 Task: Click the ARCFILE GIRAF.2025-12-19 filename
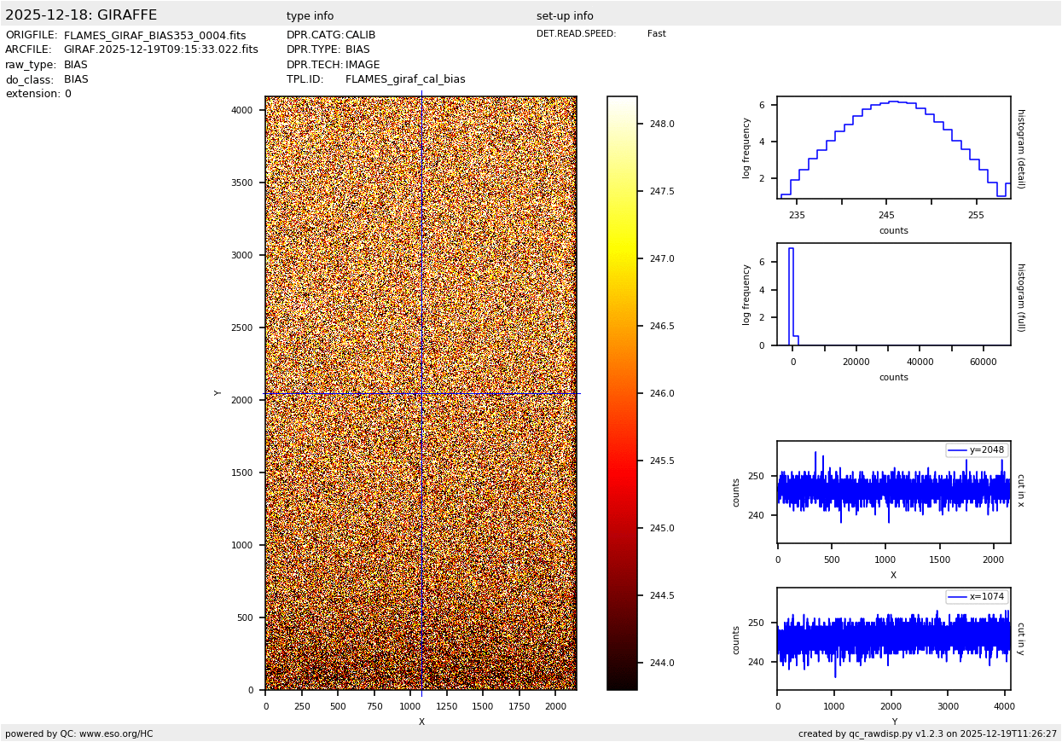point(160,50)
